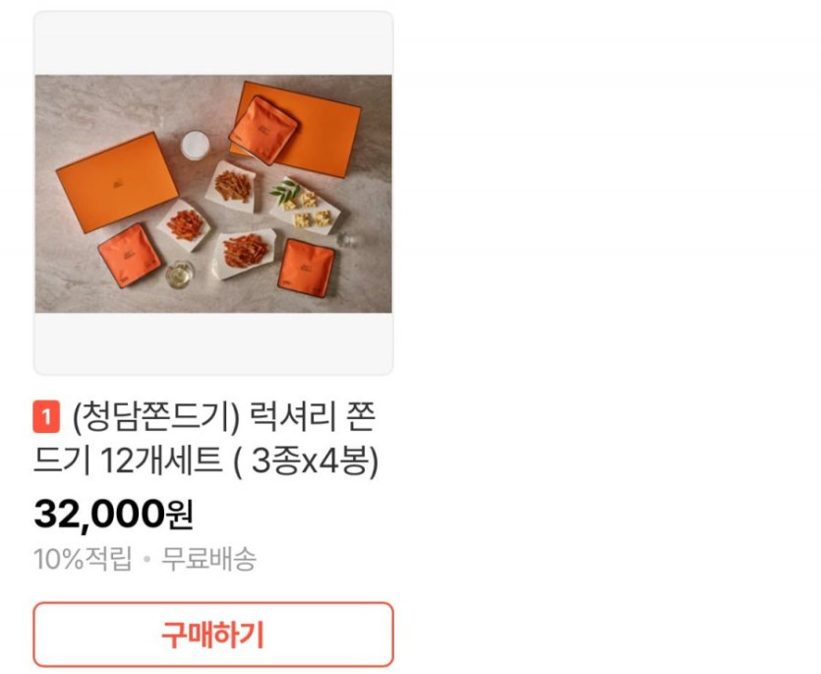Click the large orange gift box on left
821x674 pixels.
coord(117,182)
